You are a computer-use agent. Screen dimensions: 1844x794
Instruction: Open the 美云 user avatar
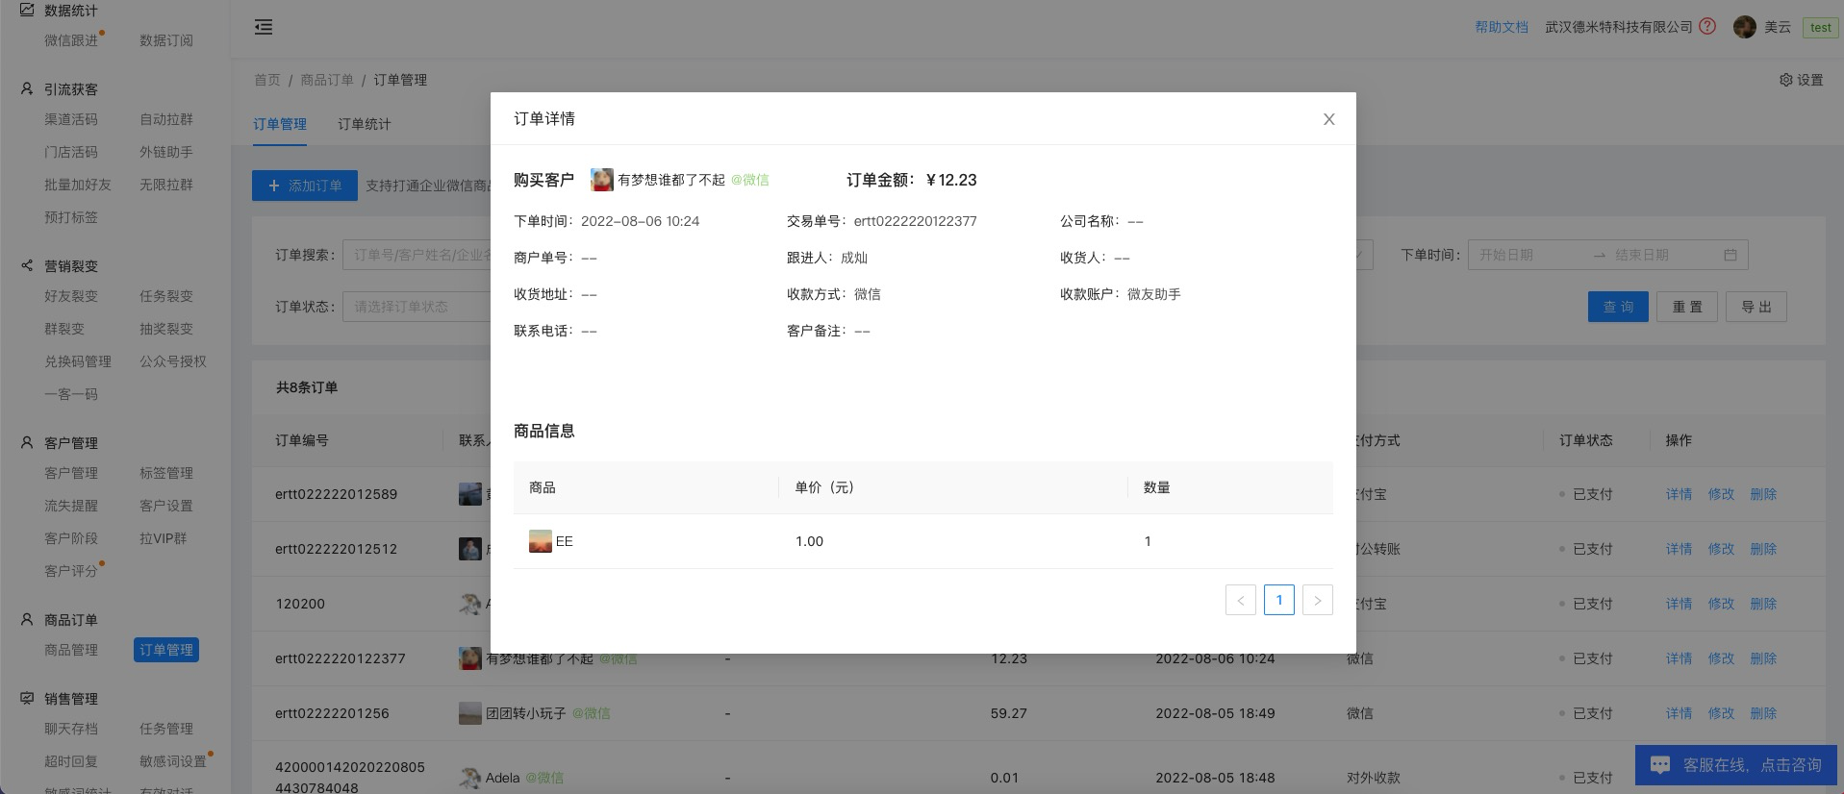1744,27
